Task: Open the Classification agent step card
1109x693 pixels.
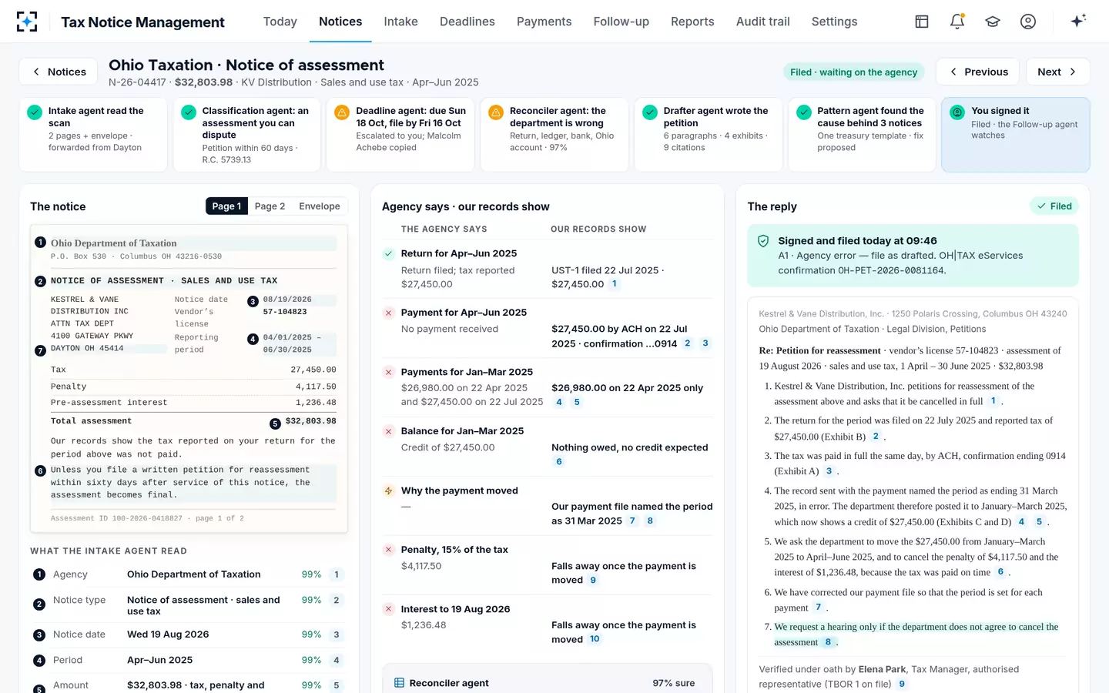Action: (247, 135)
